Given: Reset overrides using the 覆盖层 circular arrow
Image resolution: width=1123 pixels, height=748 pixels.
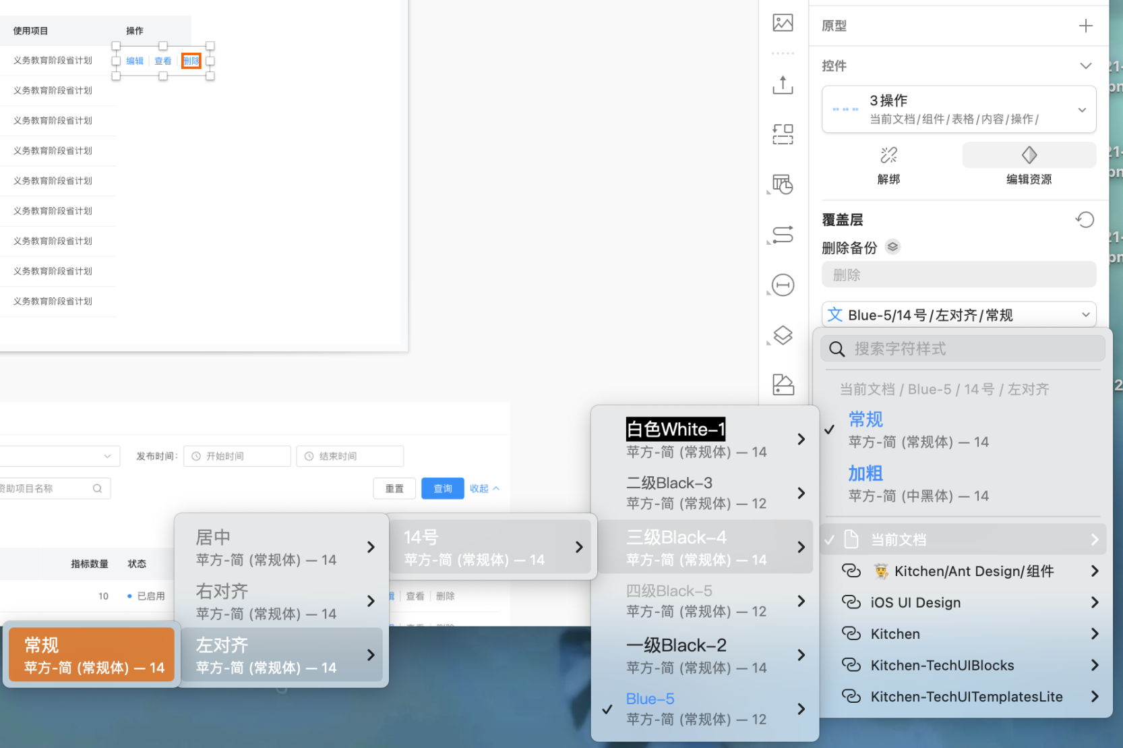Looking at the screenshot, I should coord(1085,220).
